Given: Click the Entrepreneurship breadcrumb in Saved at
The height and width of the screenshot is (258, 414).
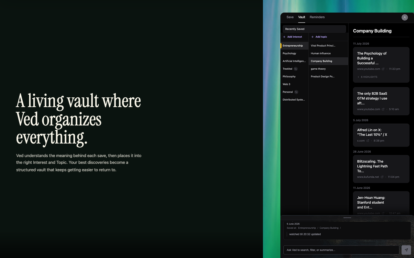Looking at the screenshot, I should tap(307, 228).
